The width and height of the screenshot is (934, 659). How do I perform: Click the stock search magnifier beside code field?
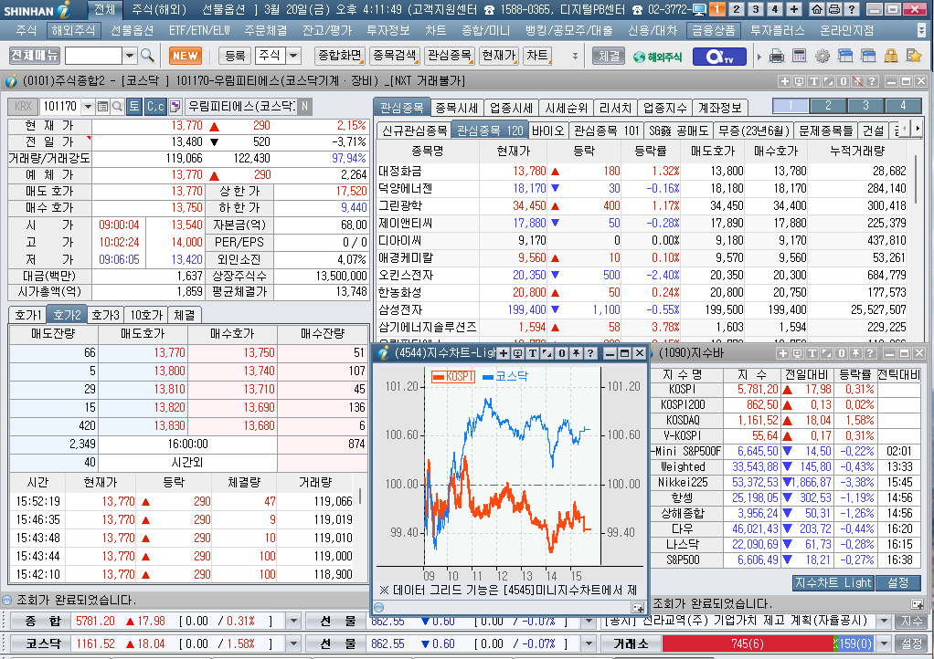pos(117,107)
